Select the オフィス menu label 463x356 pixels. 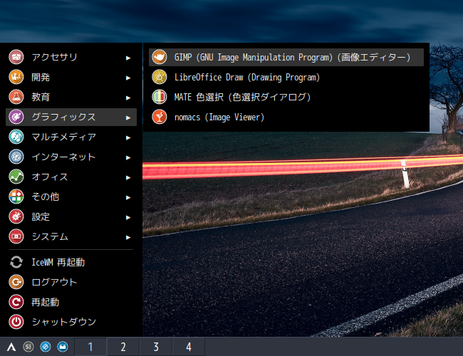click(x=50, y=177)
